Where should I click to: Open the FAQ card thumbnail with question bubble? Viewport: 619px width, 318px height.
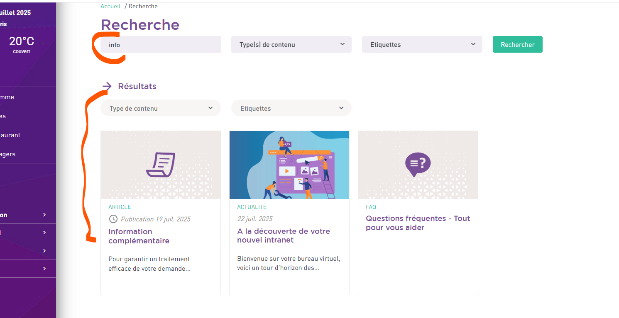[x=418, y=165]
